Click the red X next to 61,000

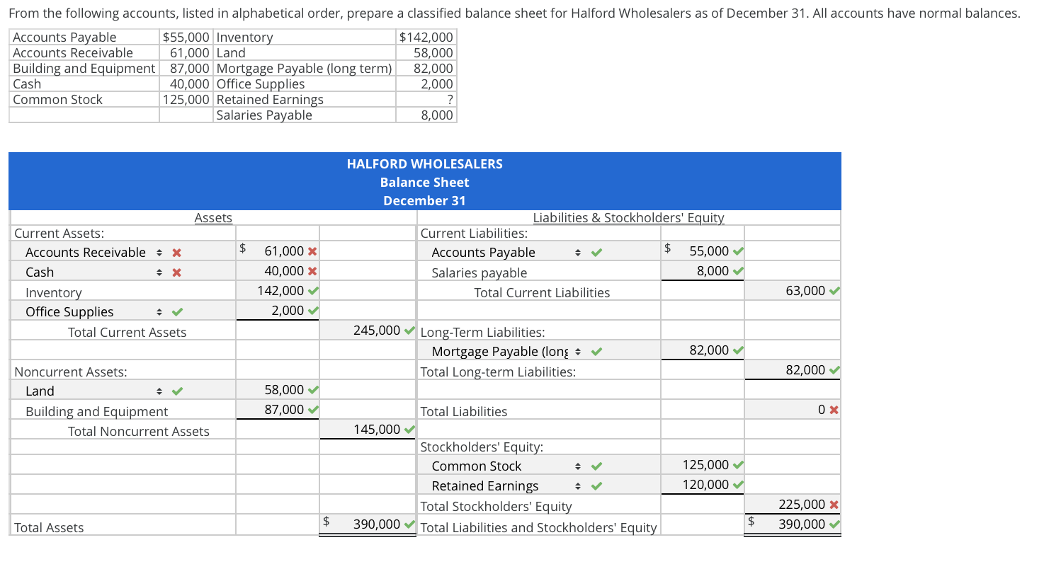(312, 251)
